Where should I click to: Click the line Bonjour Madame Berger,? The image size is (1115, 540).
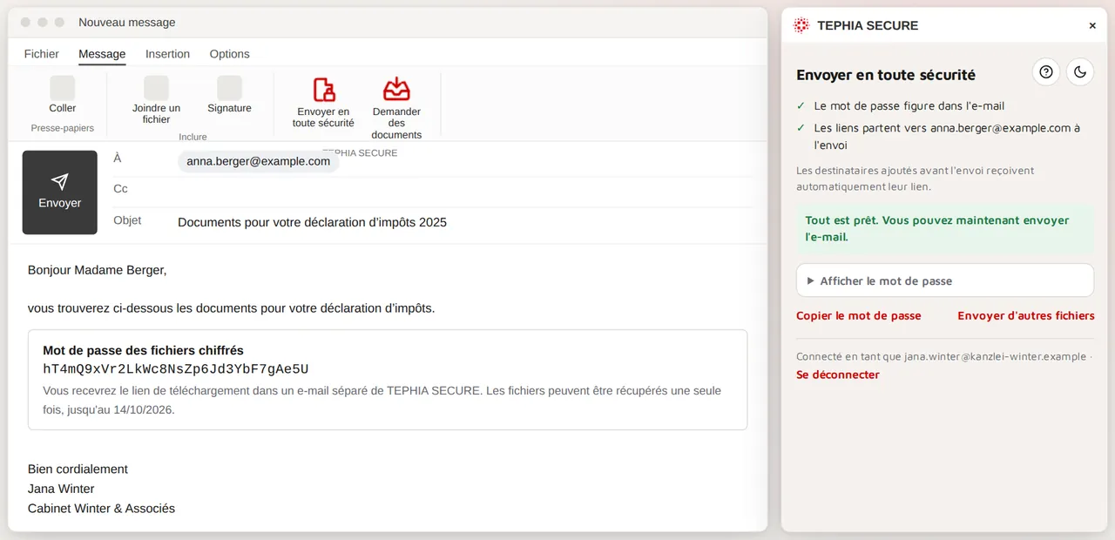click(97, 270)
